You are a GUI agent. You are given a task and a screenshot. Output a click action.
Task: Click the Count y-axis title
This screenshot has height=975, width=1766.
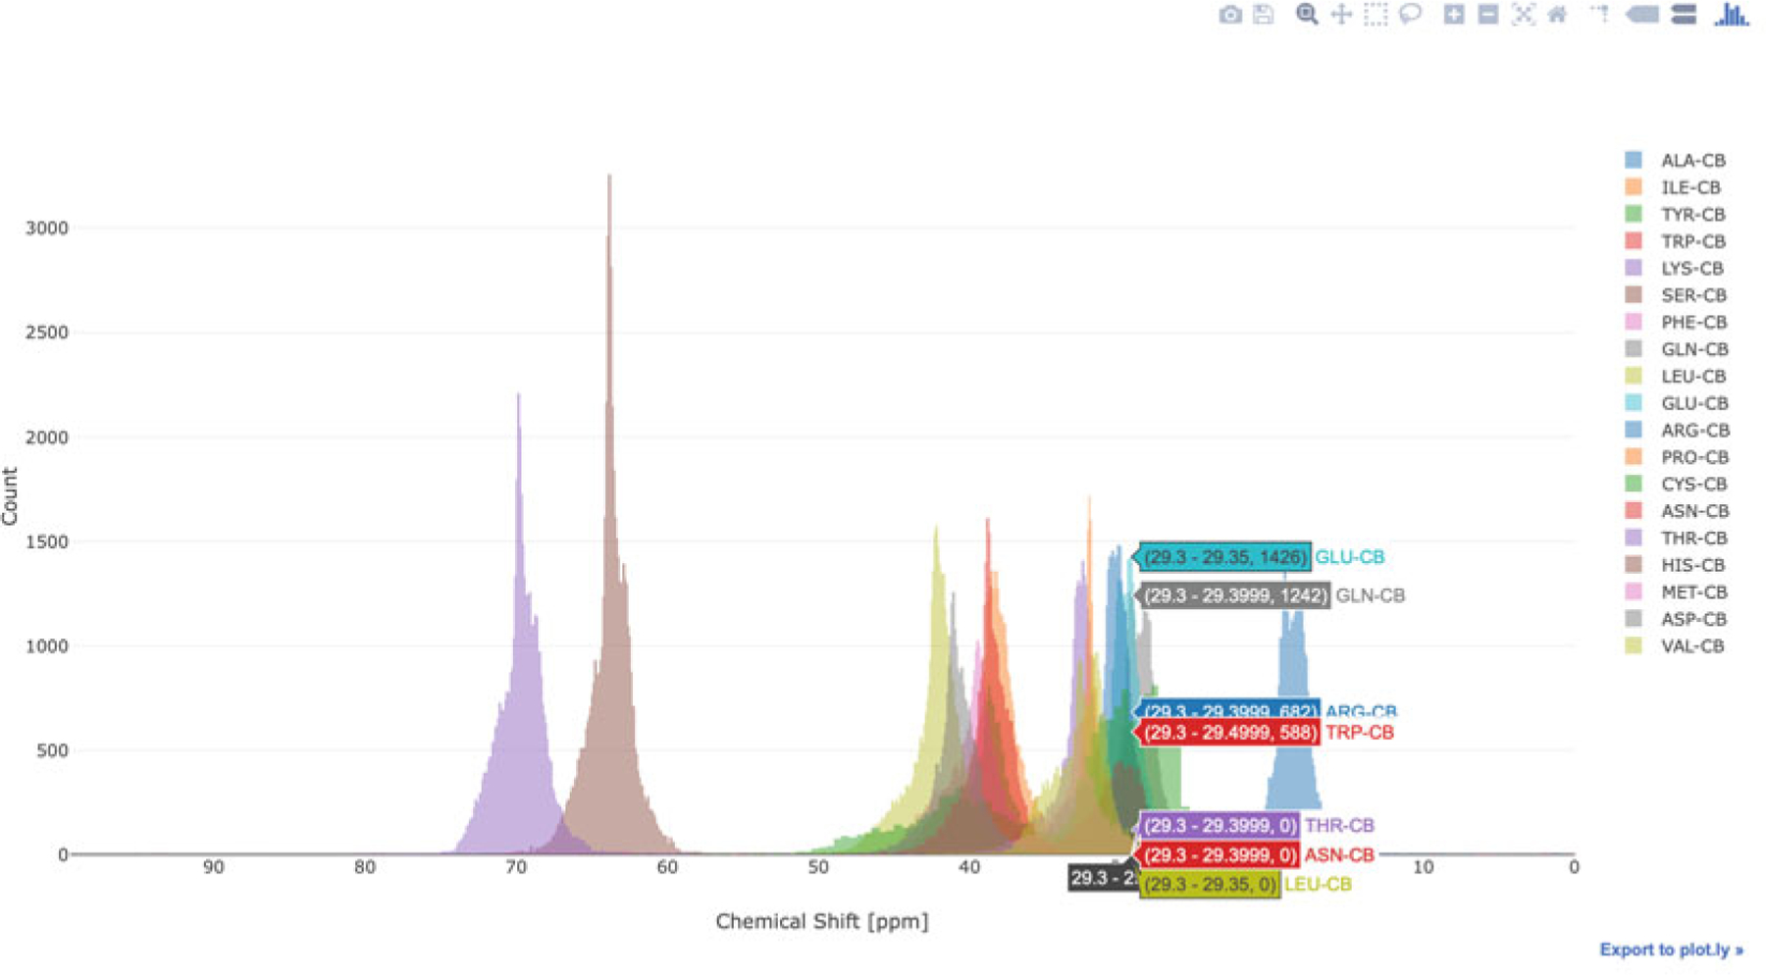click(10, 495)
